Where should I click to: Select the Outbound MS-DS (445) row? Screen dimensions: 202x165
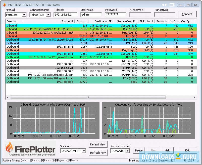101,71
